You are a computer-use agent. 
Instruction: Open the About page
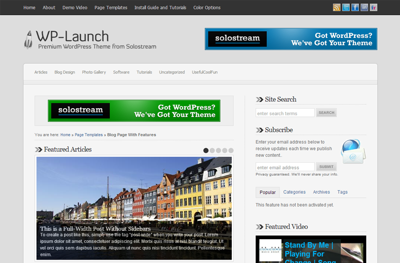click(x=49, y=8)
